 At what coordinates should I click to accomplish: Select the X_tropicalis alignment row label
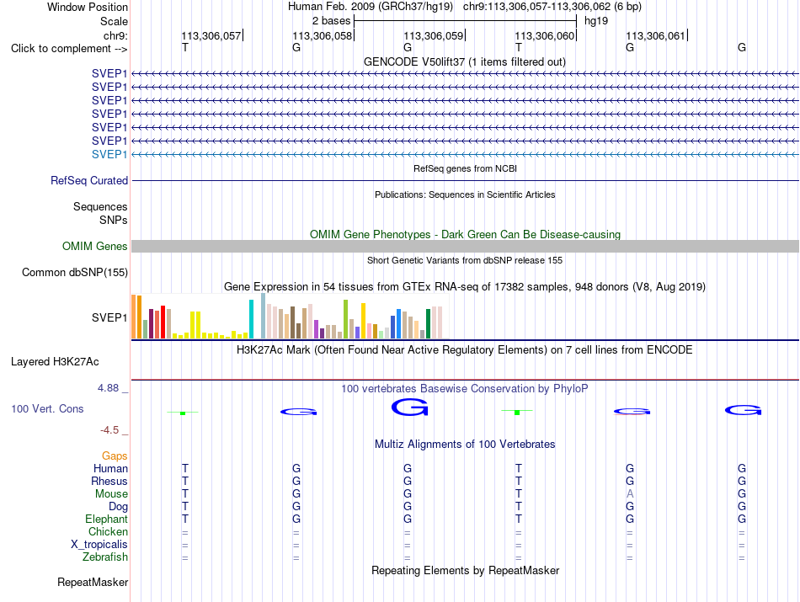tap(99, 545)
